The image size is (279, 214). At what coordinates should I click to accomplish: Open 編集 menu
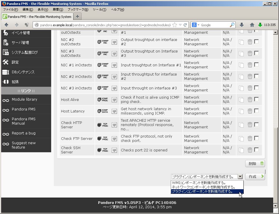click(28, 10)
